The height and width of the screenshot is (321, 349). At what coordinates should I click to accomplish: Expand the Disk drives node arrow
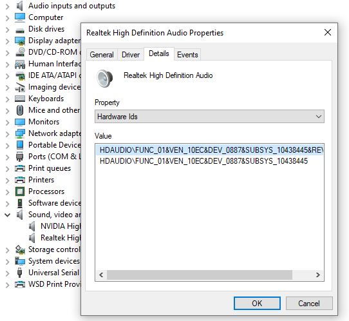tap(8, 30)
